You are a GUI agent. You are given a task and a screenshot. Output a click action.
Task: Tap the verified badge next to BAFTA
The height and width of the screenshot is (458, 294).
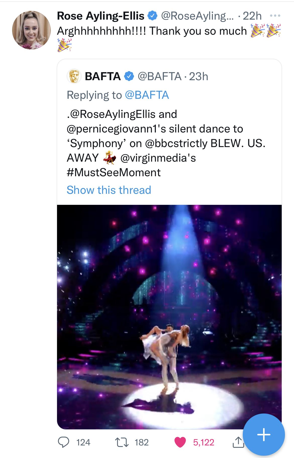pyautogui.click(x=129, y=76)
